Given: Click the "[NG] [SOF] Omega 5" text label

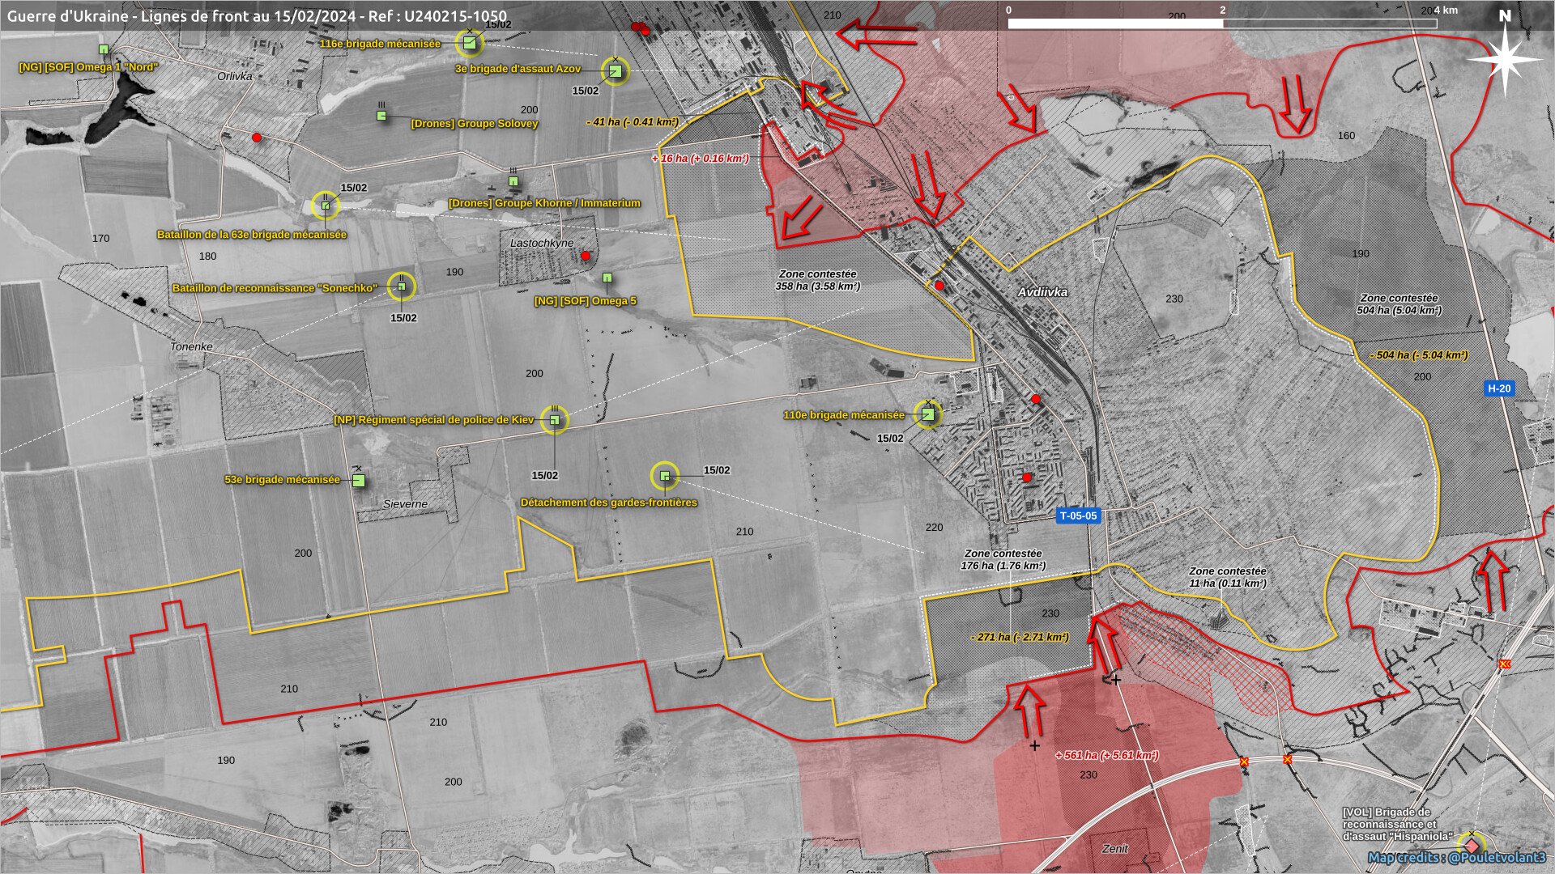Looking at the screenshot, I should (x=586, y=301).
